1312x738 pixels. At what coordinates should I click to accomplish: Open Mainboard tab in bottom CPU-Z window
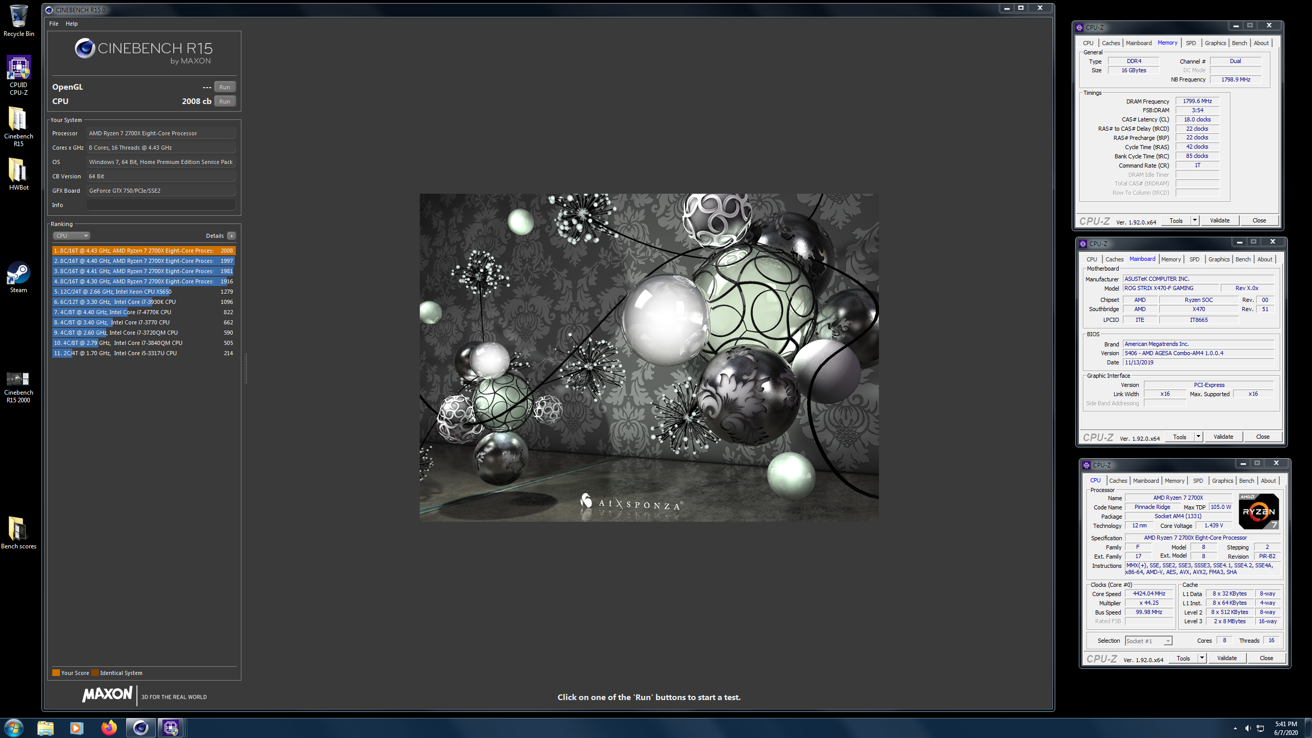click(x=1145, y=481)
